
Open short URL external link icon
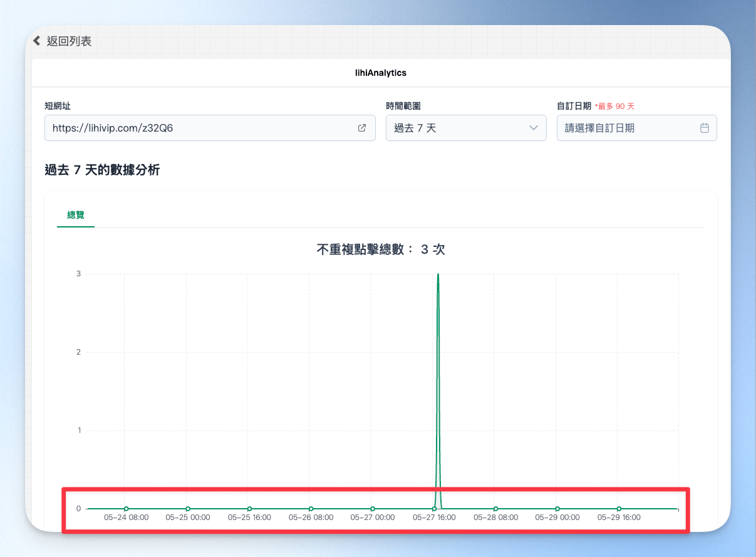click(x=361, y=128)
